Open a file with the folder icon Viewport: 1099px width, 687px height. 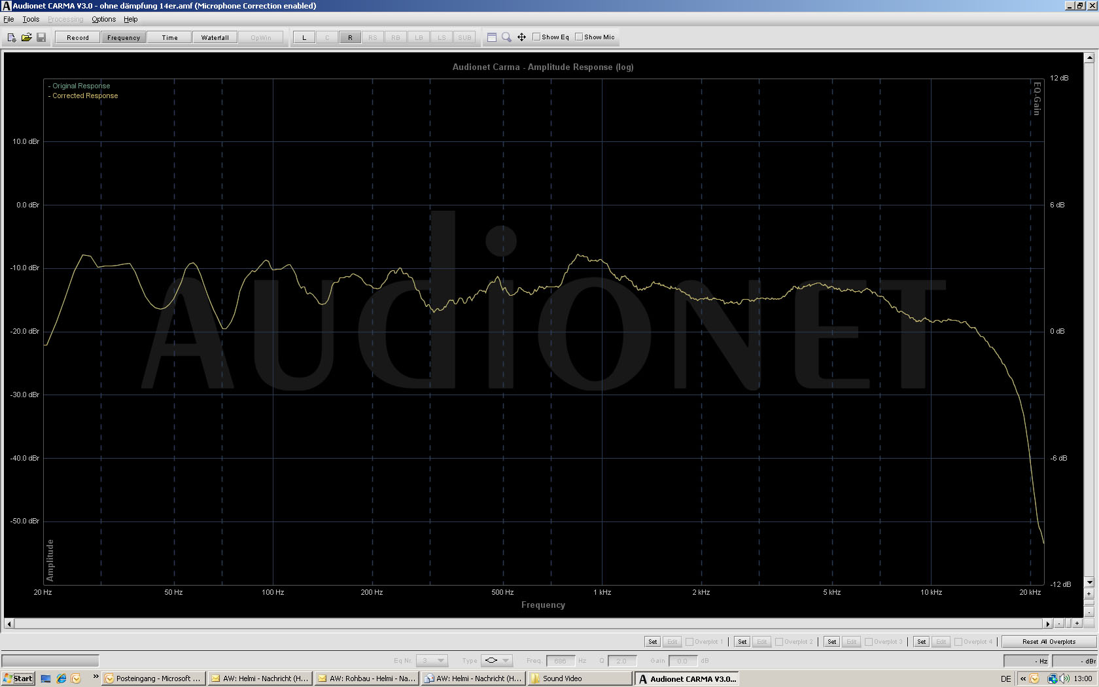point(26,37)
